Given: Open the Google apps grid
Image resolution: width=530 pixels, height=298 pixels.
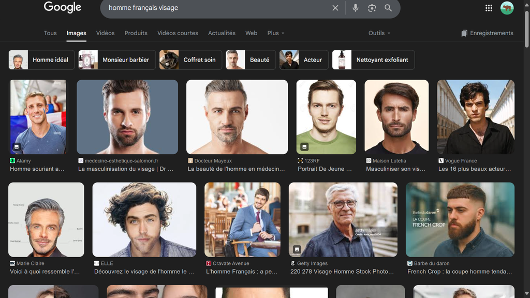Looking at the screenshot, I should (x=489, y=8).
